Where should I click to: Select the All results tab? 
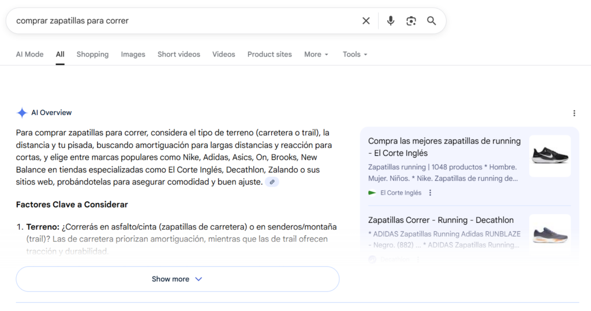tap(60, 54)
